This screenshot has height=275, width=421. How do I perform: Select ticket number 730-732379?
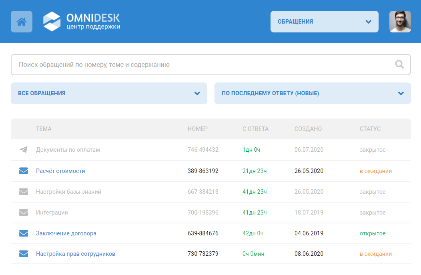203,254
